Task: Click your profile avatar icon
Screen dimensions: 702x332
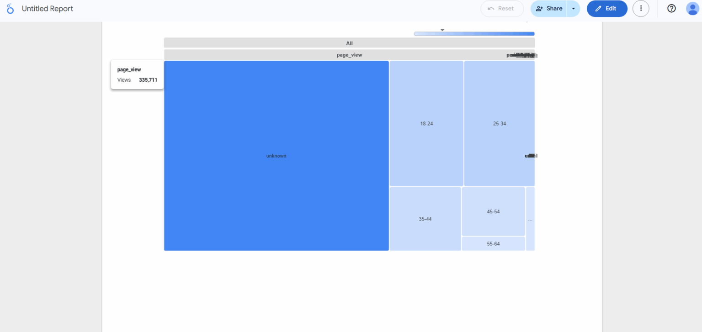Action: 693,8
